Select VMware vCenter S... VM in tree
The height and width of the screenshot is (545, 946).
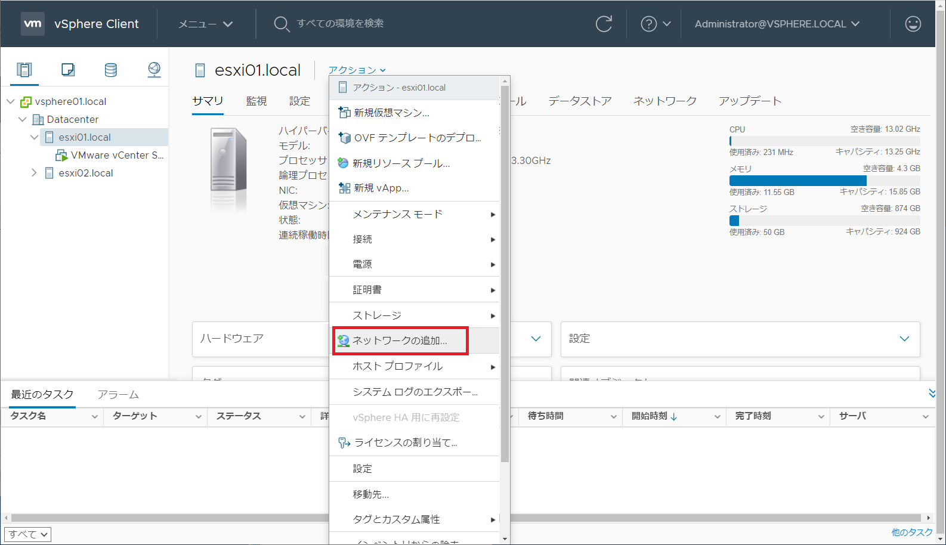(x=109, y=155)
